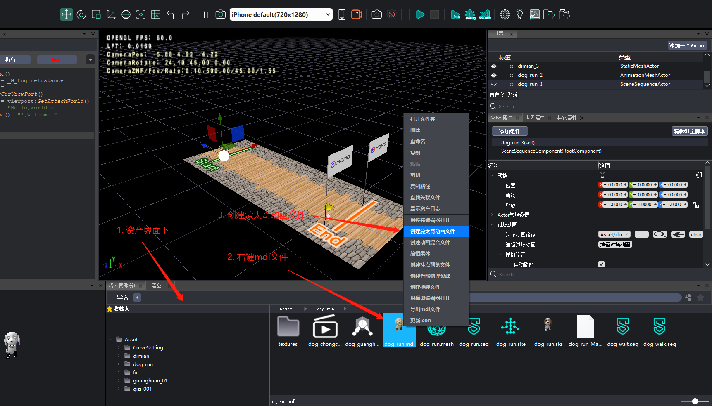Click the green play button in the toolbar
Screen dimensions: 712x406
420,14
